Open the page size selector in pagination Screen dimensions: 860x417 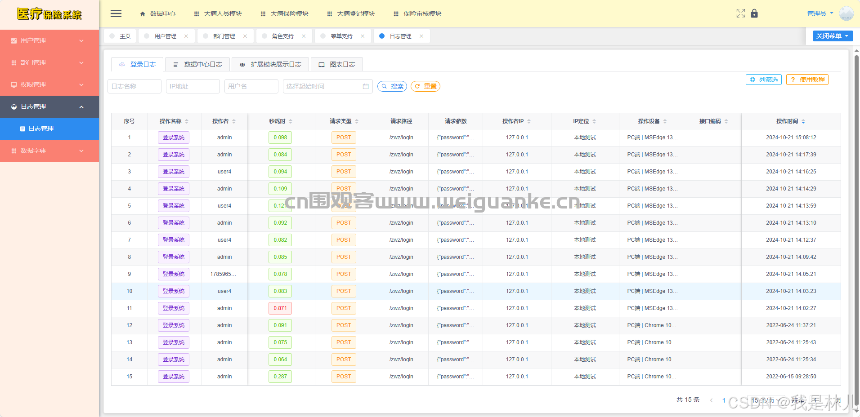[766, 400]
